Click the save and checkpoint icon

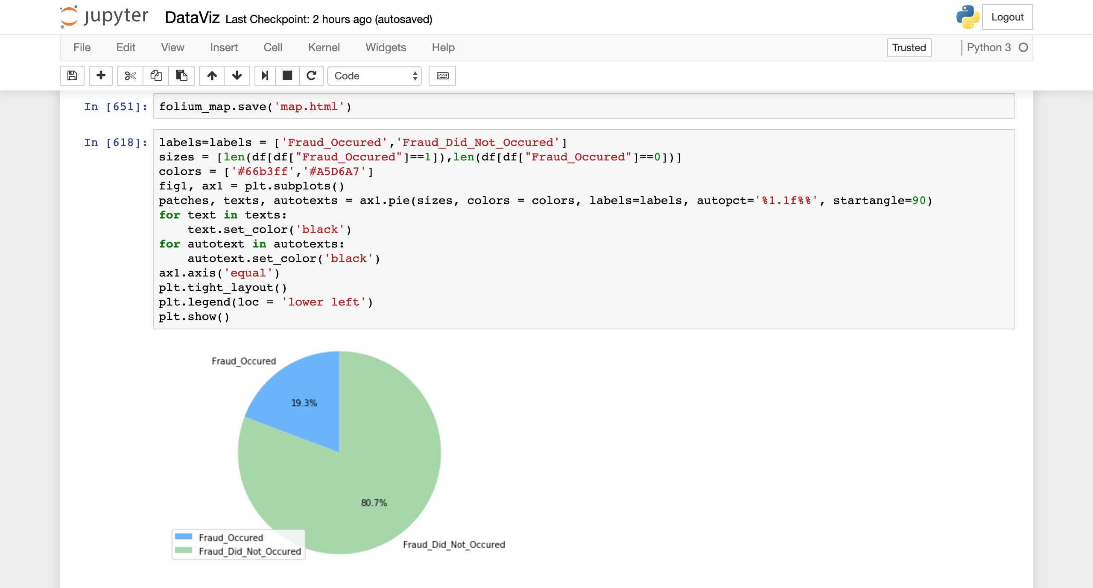pos(72,76)
